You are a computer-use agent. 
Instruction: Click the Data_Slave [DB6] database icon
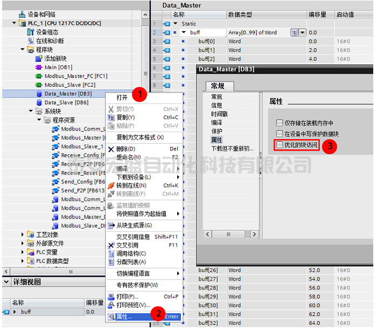pyautogui.click(x=39, y=102)
